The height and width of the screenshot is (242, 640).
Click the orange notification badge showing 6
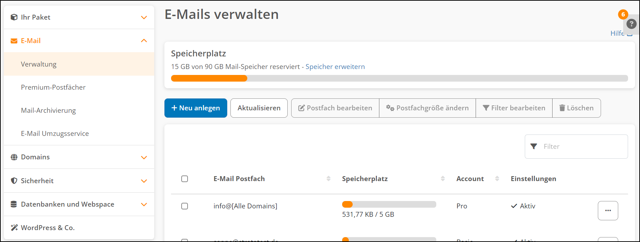coord(623,14)
